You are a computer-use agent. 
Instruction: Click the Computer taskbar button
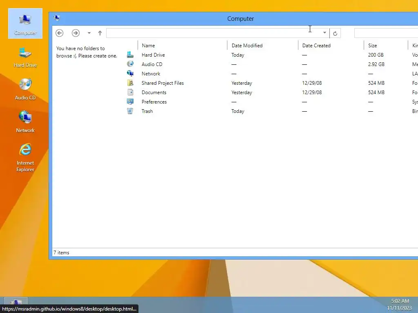16,302
